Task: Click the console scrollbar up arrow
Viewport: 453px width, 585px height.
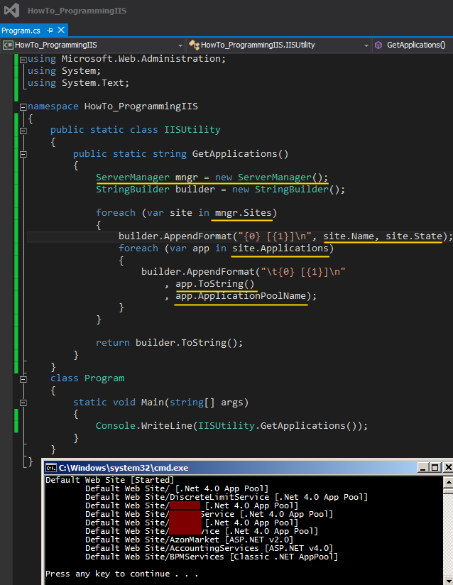Action: 447,481
